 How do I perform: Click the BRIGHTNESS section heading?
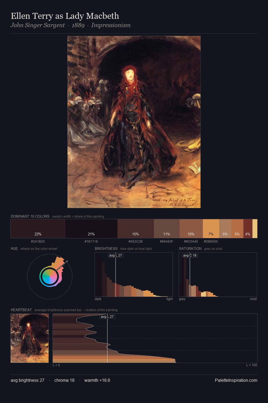click(106, 249)
